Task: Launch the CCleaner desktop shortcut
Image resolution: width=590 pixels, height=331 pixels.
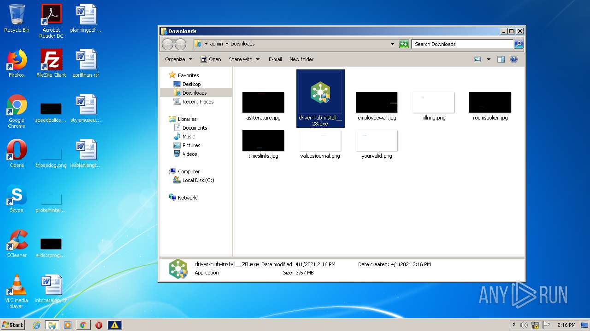Action: coord(17,244)
